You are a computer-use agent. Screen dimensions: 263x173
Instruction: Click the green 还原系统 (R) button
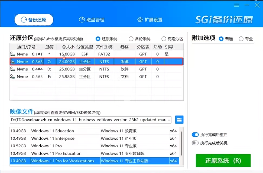click(x=223, y=160)
